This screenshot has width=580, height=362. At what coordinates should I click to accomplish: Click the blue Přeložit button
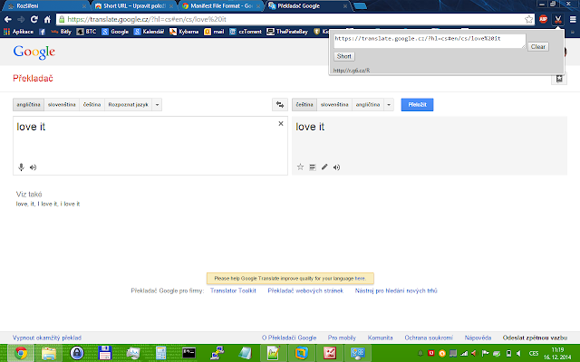tap(417, 105)
